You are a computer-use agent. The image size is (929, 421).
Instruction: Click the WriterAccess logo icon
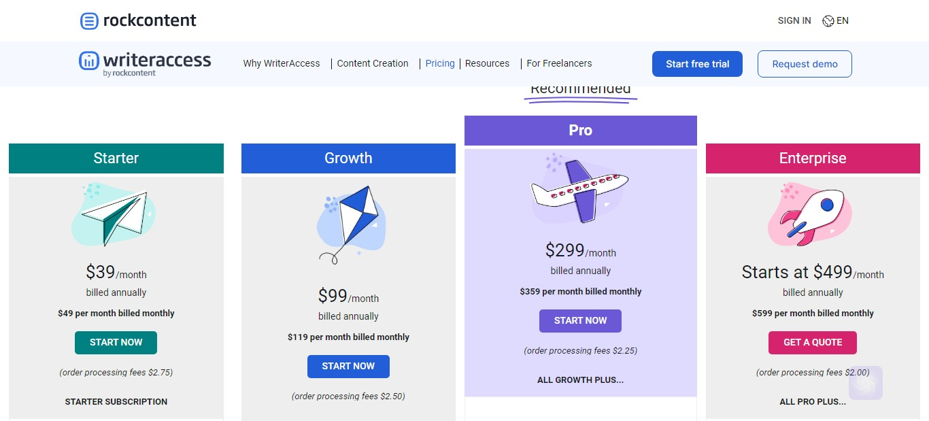(89, 61)
